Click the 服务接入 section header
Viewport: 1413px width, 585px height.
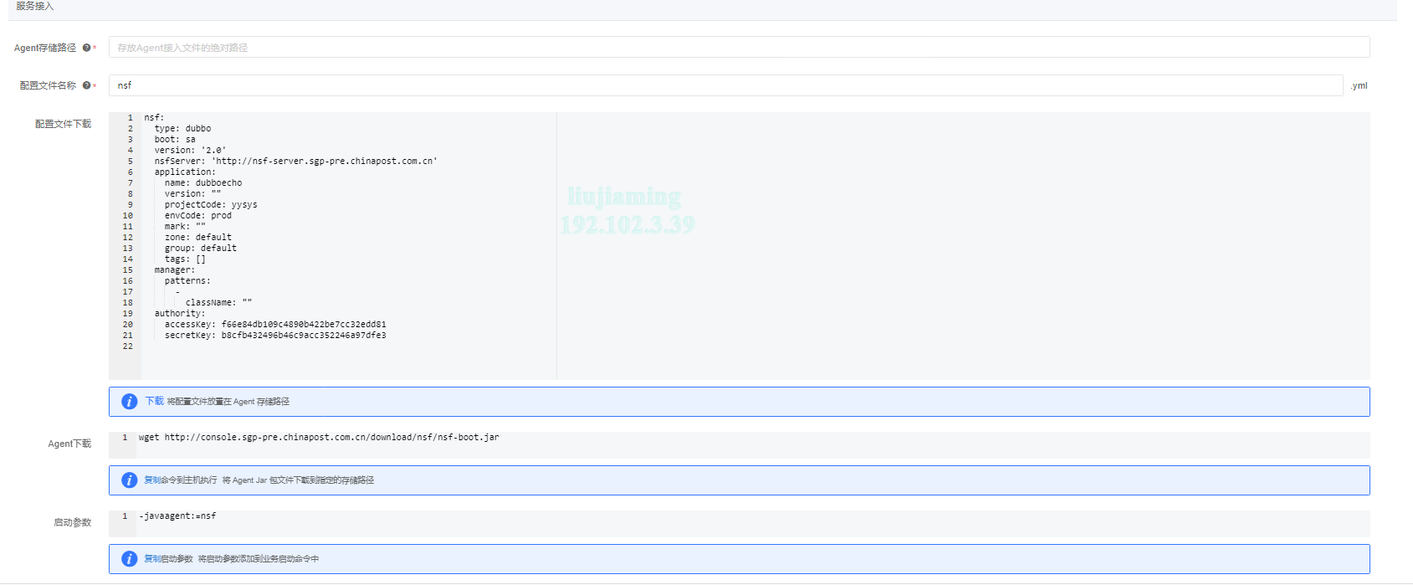point(34,7)
